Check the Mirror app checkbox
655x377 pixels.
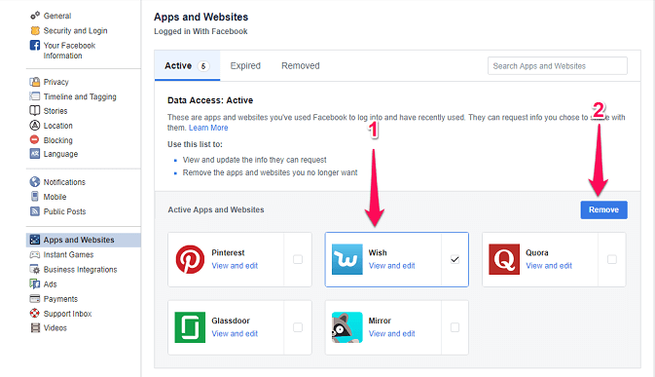(x=455, y=327)
